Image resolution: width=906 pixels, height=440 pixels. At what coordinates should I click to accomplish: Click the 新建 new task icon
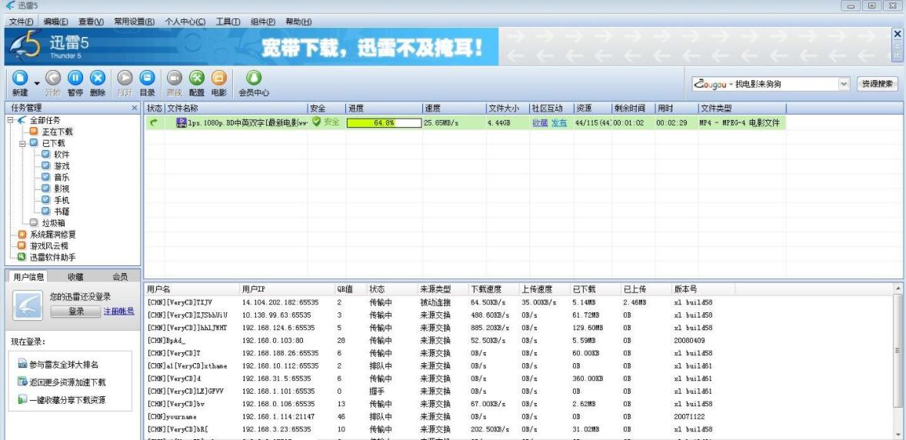pos(20,78)
